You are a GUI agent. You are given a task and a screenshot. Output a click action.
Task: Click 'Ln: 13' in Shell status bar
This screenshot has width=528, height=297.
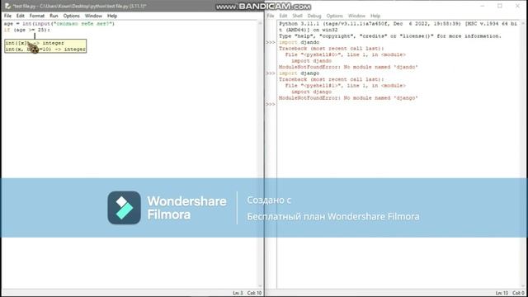pos(502,293)
